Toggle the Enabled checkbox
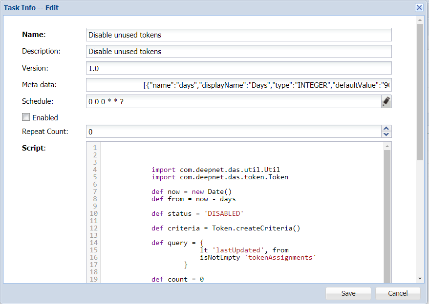 [x=26, y=117]
